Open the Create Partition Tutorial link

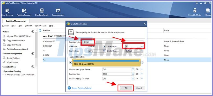point(82,88)
